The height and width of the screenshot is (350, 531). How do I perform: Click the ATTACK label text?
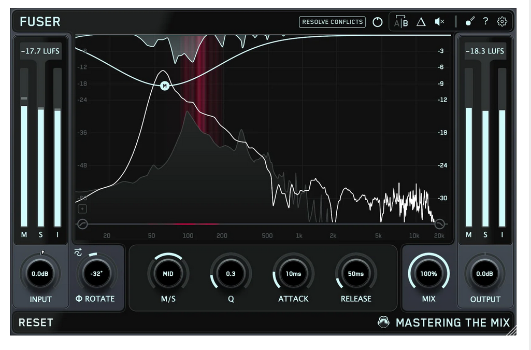point(293,299)
